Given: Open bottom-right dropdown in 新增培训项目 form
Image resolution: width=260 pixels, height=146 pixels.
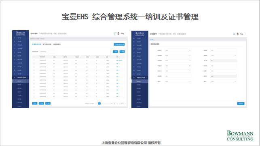Looking at the screenshot, I should point(223,81).
